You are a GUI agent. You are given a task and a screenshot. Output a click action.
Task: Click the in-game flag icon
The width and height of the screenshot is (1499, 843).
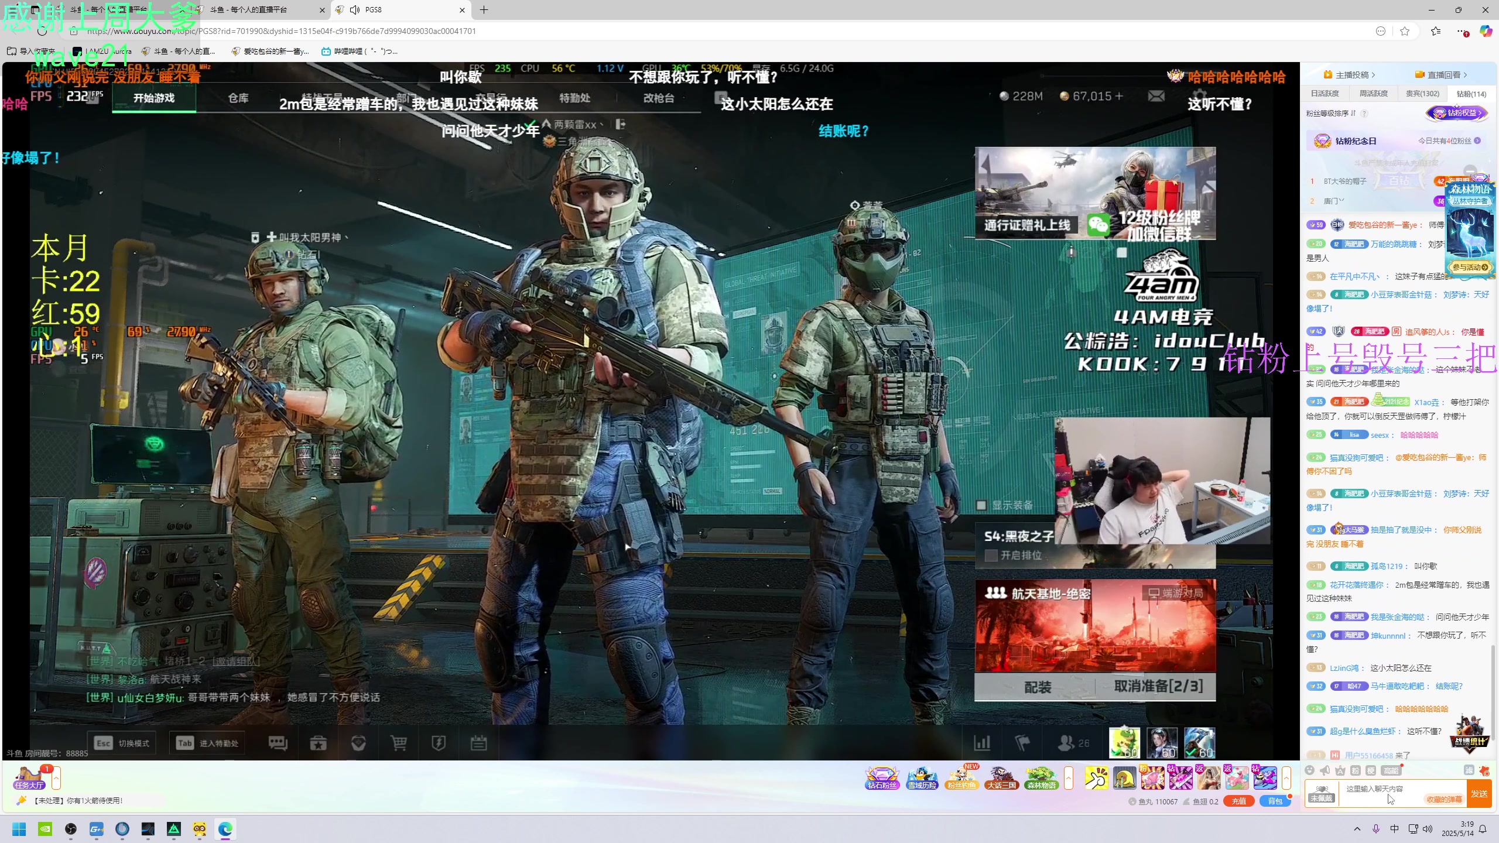click(1022, 743)
